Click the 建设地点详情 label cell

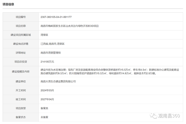pos(21,44)
